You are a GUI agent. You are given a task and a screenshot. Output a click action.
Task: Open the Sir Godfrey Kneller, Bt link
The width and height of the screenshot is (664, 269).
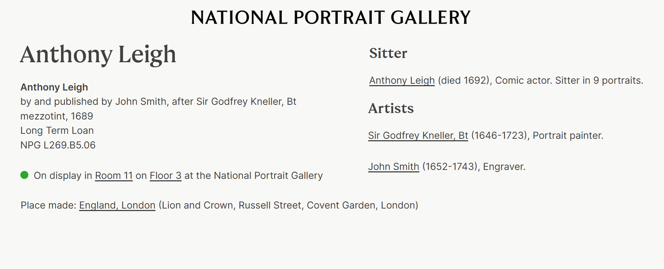pos(418,136)
